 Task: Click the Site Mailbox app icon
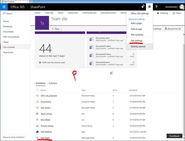pyautogui.click(x=37, y=132)
